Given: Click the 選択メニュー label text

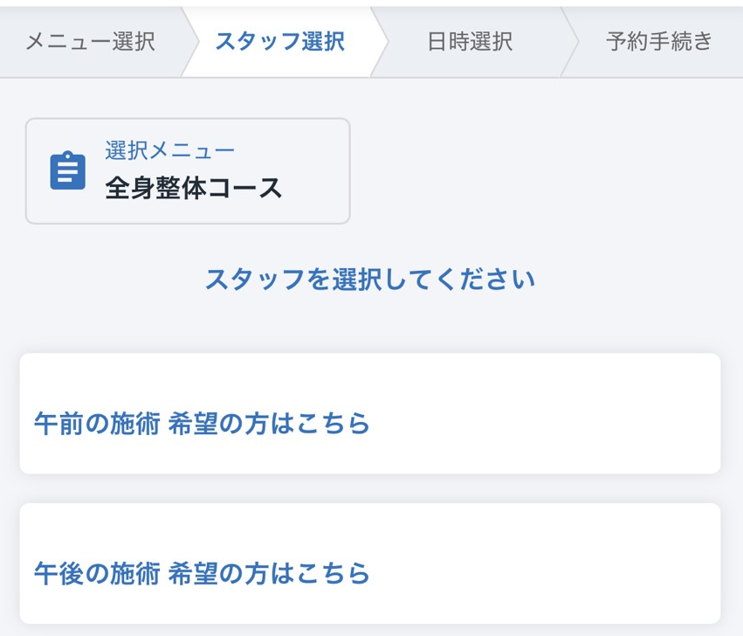Looking at the screenshot, I should [169, 150].
